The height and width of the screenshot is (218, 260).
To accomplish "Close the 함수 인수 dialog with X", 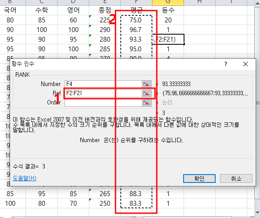I will [x=246, y=64].
